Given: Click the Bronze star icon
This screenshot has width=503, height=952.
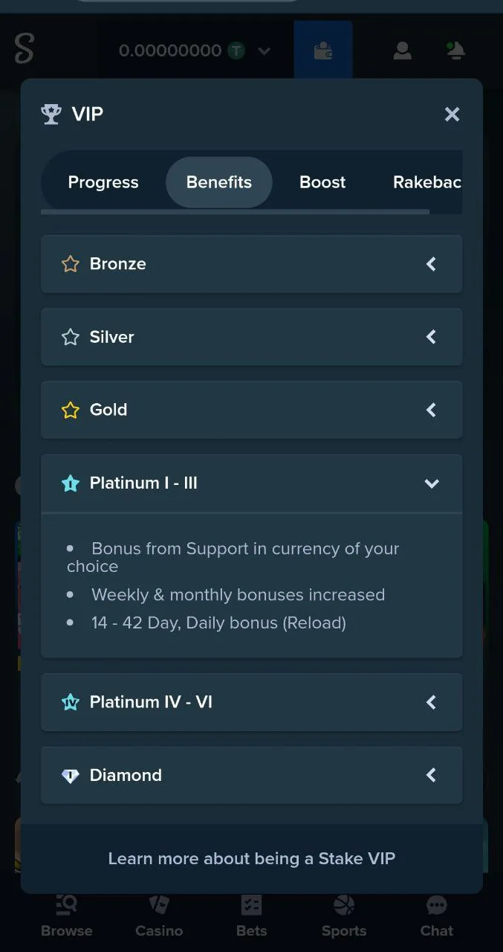Looking at the screenshot, I should tap(71, 264).
